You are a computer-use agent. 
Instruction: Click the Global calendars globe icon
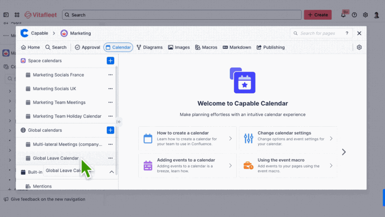click(23, 130)
